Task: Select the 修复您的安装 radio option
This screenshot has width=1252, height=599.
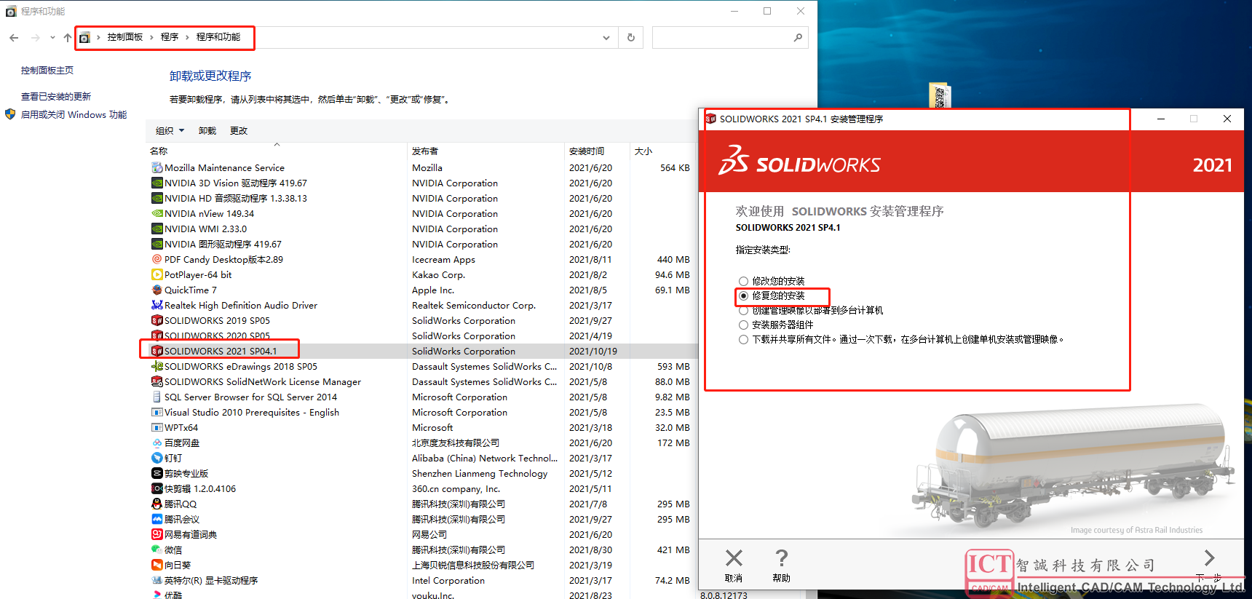Action: 743,295
